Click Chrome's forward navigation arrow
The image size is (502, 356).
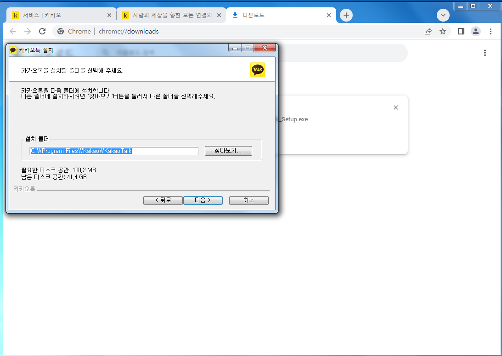tap(28, 31)
